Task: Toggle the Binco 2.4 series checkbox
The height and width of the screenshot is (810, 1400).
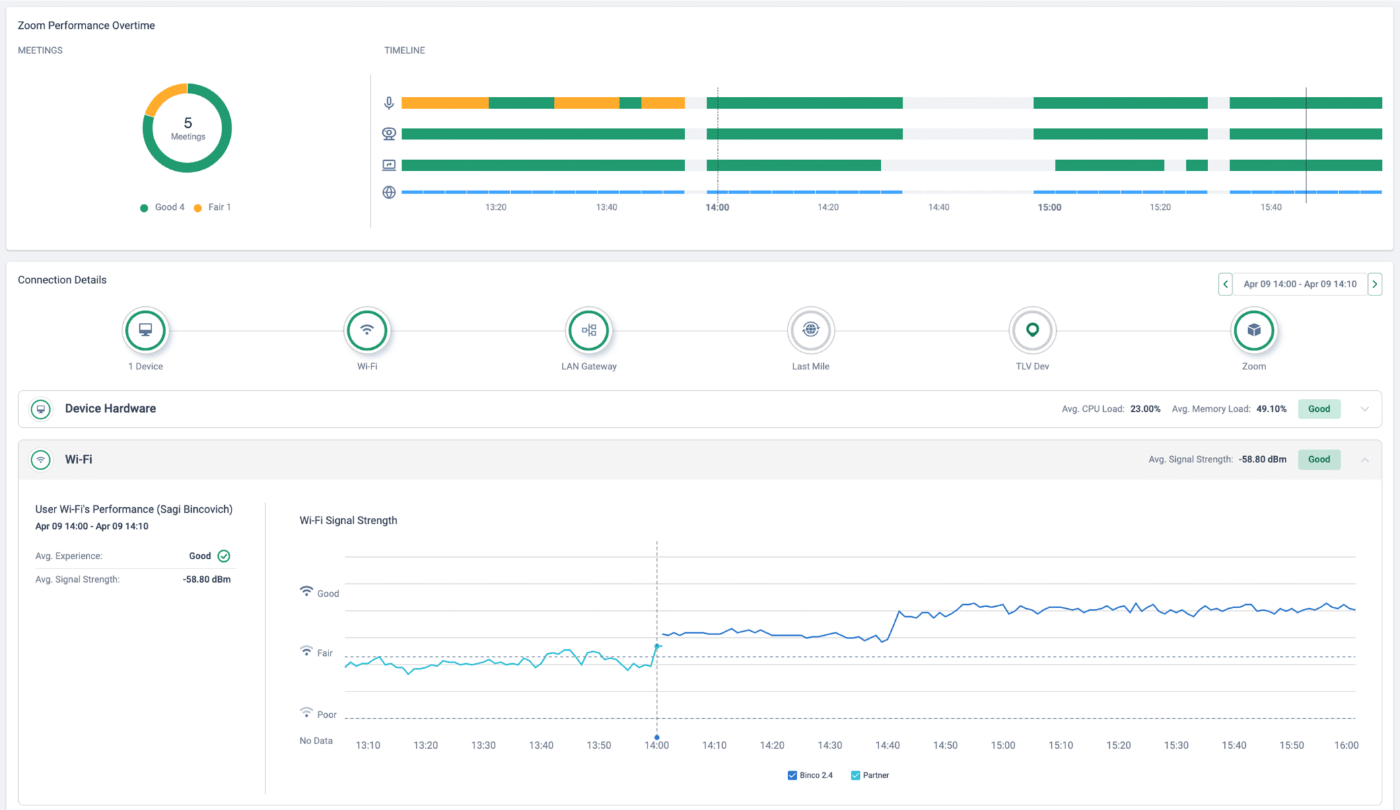Action: click(x=792, y=776)
